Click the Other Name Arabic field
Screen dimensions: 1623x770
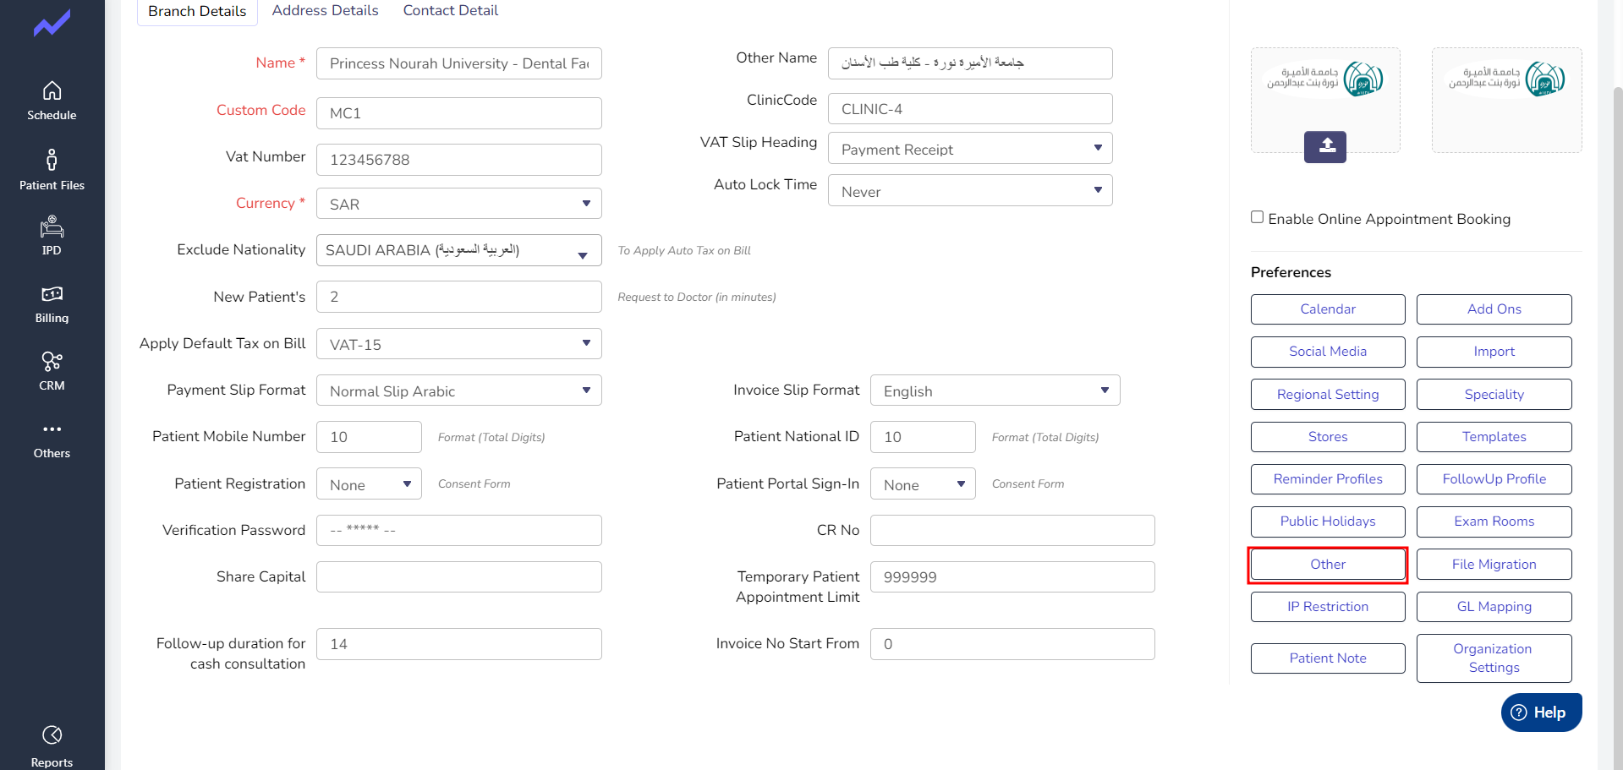(x=970, y=63)
